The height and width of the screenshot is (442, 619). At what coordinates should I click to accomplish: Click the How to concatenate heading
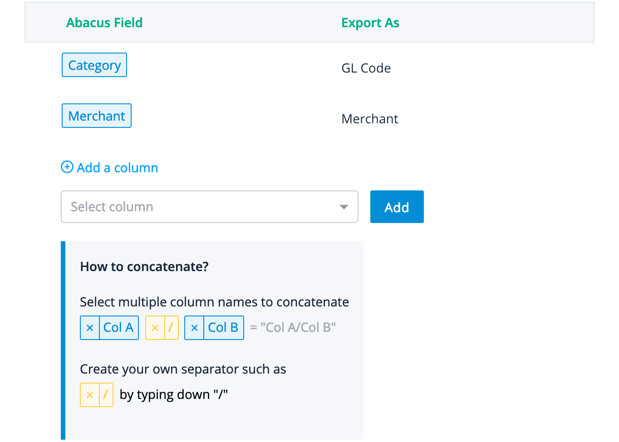(144, 267)
